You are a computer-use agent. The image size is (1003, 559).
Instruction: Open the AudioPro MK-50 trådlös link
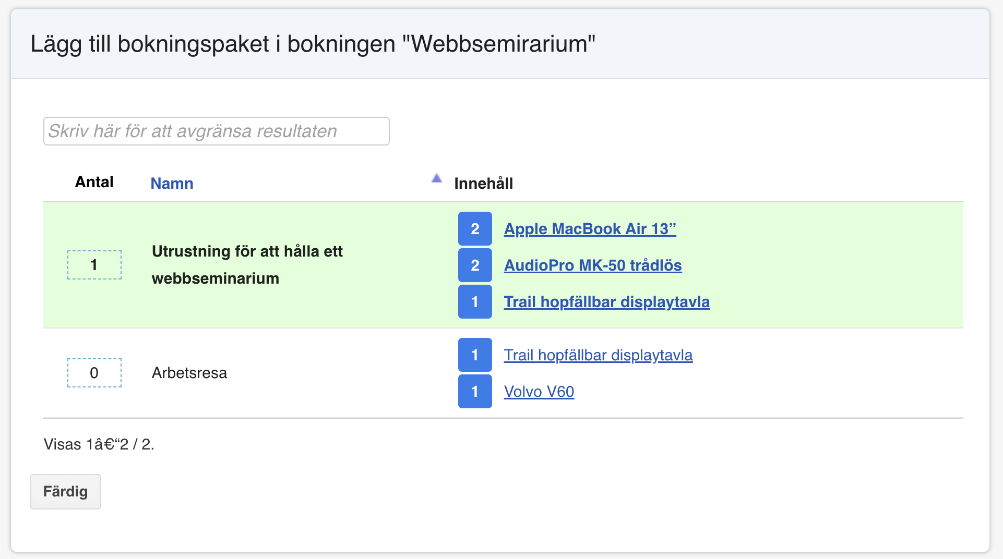tap(592, 265)
